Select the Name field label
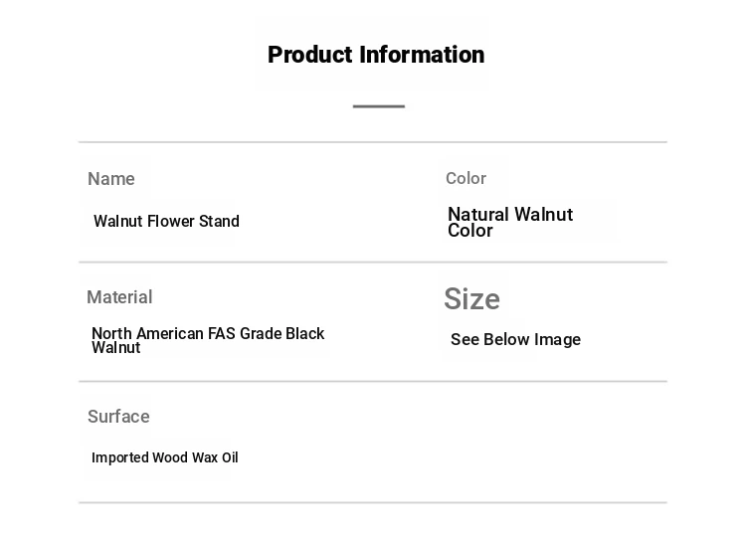The image size is (746, 539). 111,179
